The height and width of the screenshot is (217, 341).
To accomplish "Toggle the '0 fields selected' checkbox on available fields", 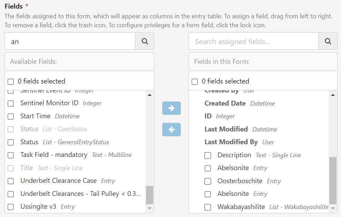I will (10, 81).
